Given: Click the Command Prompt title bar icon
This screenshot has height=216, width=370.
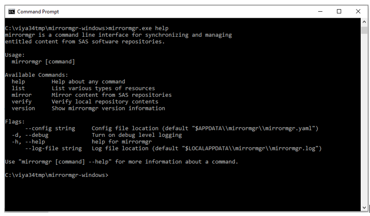Looking at the screenshot, I should click(11, 11).
